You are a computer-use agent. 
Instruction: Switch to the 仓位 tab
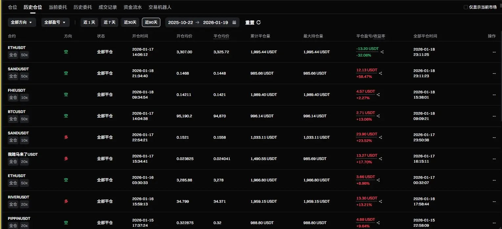[x=12, y=7]
